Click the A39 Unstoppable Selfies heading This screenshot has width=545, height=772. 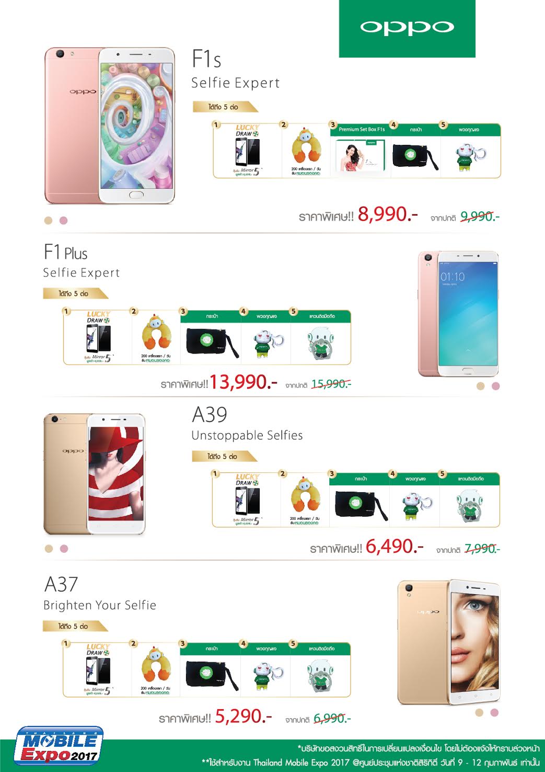[247, 435]
